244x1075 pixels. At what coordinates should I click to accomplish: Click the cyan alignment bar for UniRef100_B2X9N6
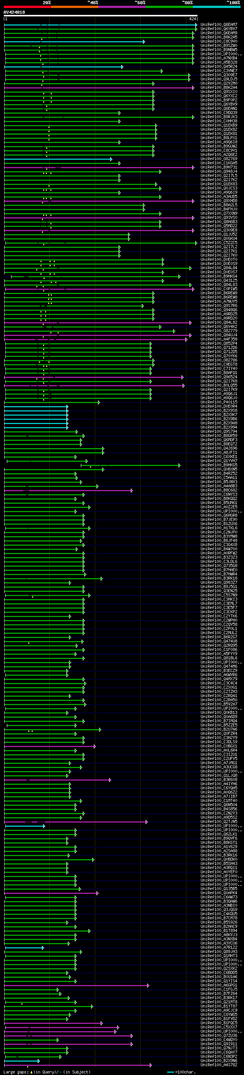pos(22,1061)
